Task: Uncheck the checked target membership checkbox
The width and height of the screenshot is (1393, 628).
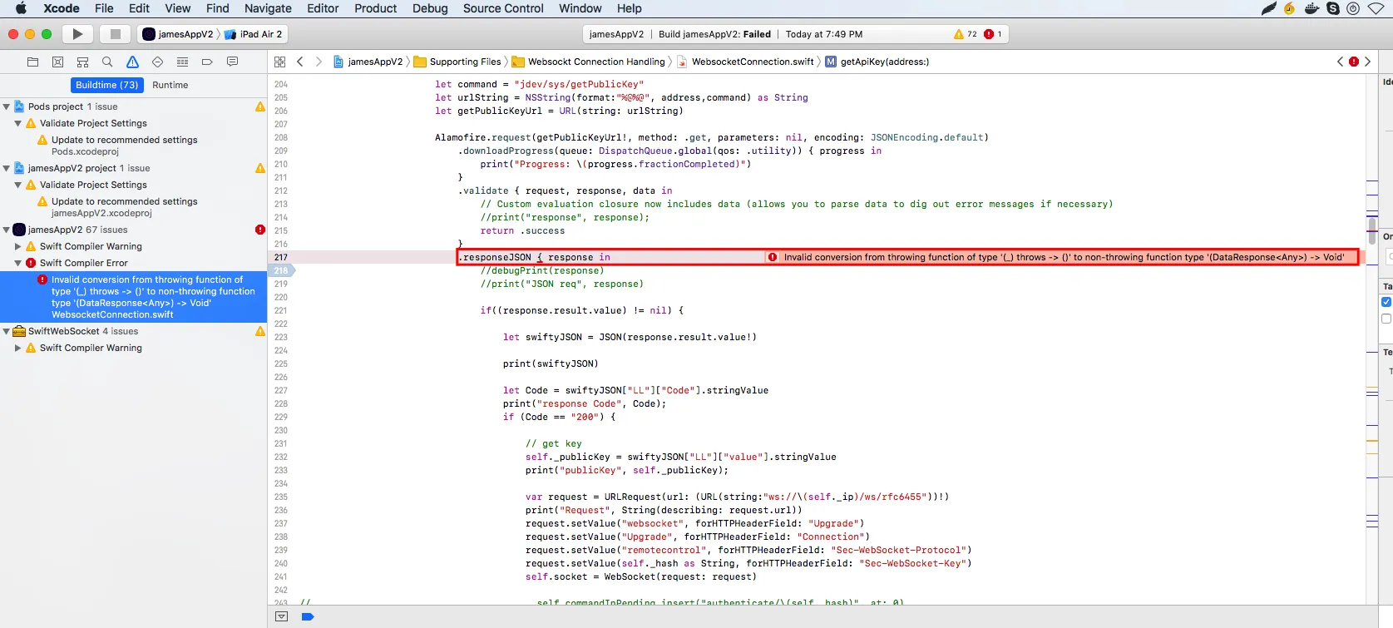Action: [x=1386, y=302]
